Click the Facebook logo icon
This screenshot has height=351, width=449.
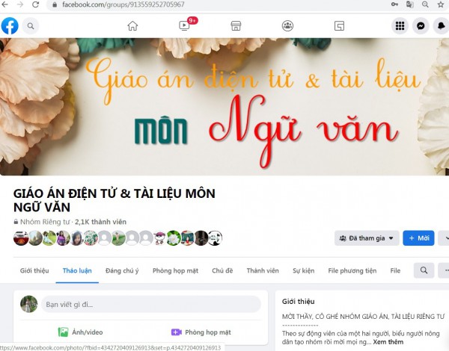(x=10, y=26)
